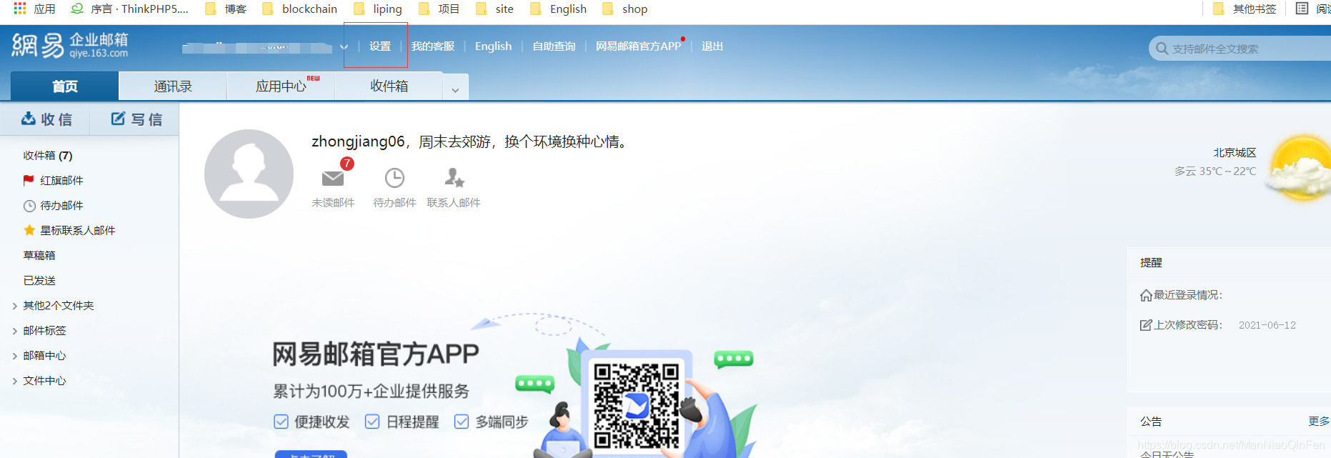Switch to the 通讯录 tab
1331x458 pixels.
(x=173, y=86)
